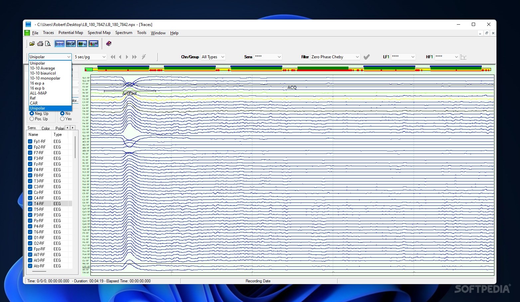Collapse the Unipolar montage dropdown
The height and width of the screenshot is (302, 520).
(x=68, y=57)
